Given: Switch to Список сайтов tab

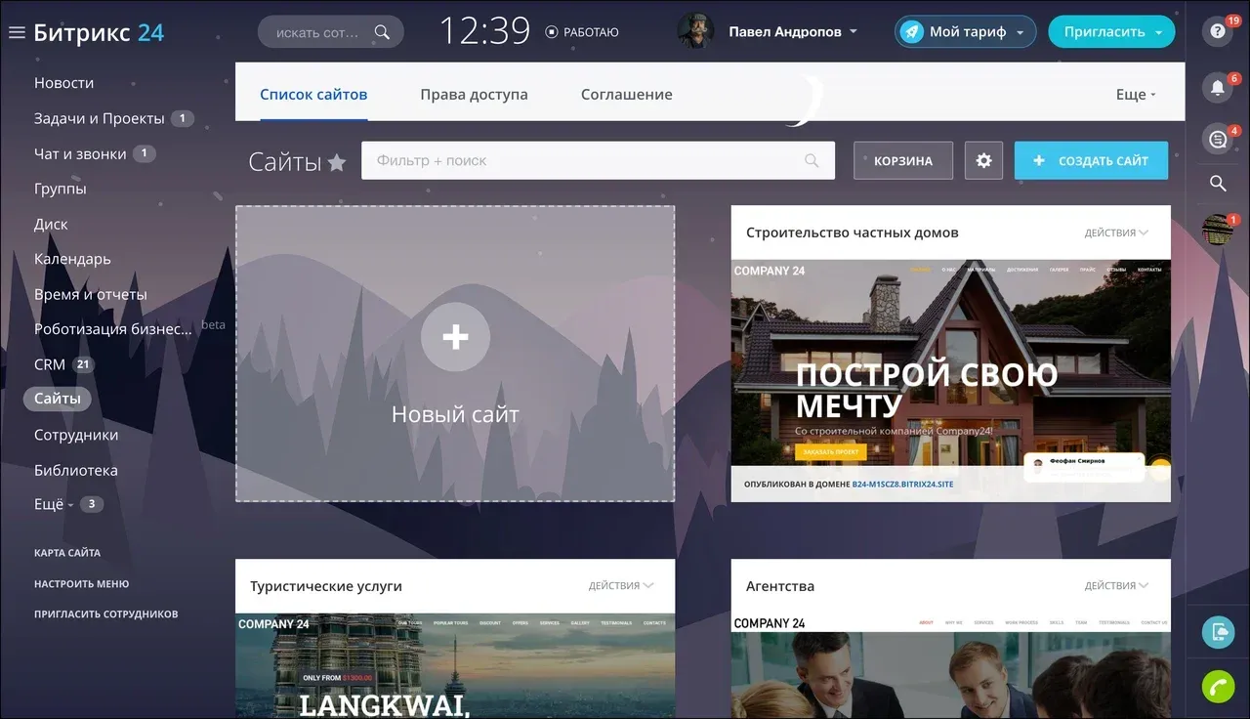Looking at the screenshot, I should pyautogui.click(x=313, y=95).
